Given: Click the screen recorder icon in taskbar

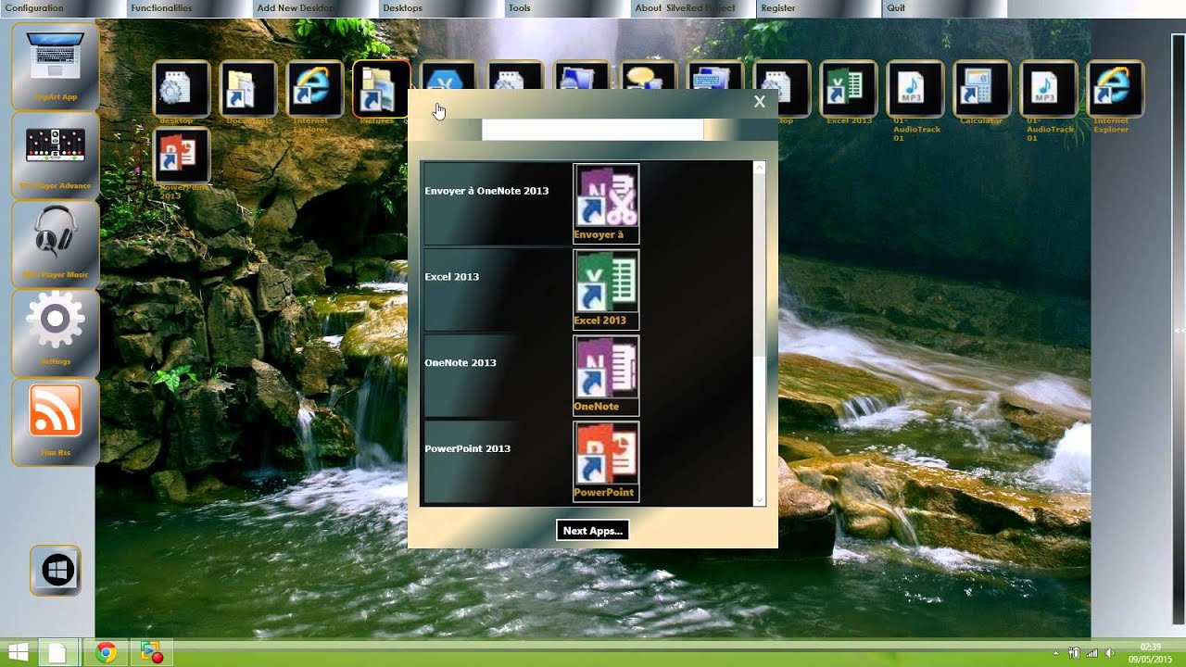Looking at the screenshot, I should [x=151, y=653].
